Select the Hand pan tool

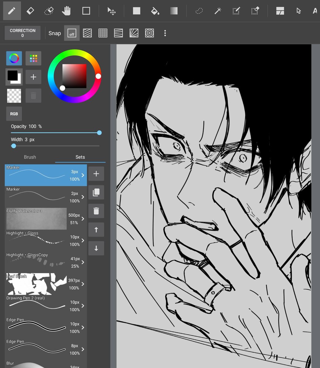(67, 11)
